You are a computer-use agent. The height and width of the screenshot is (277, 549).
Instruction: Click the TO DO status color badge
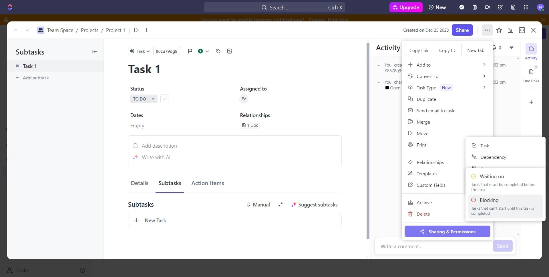[140, 99]
